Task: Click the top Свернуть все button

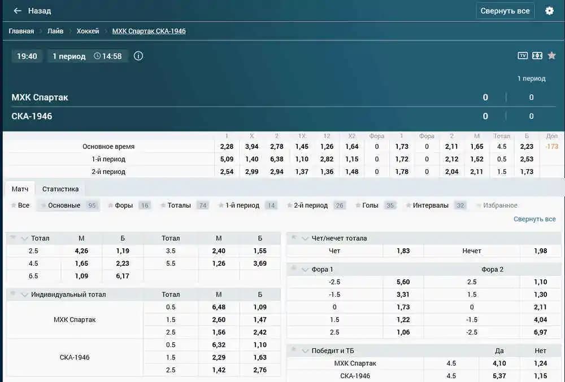Action: tap(505, 11)
